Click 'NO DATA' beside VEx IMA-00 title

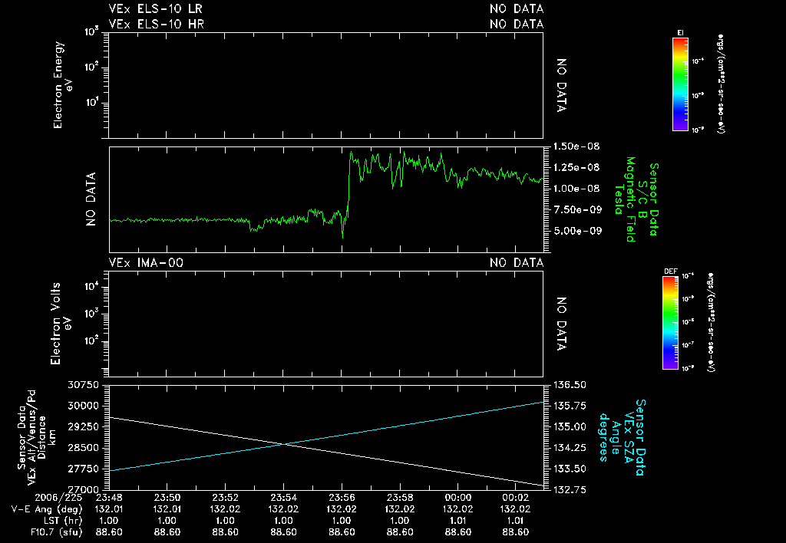click(517, 262)
